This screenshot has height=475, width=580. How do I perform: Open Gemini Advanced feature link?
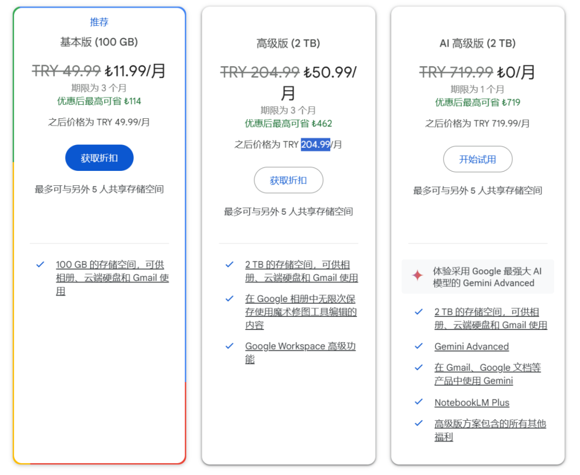point(472,346)
